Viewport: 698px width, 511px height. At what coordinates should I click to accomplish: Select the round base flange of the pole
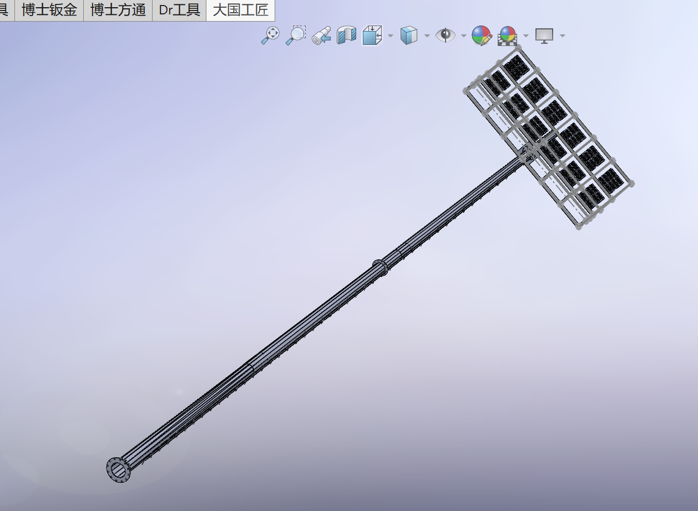point(119,470)
